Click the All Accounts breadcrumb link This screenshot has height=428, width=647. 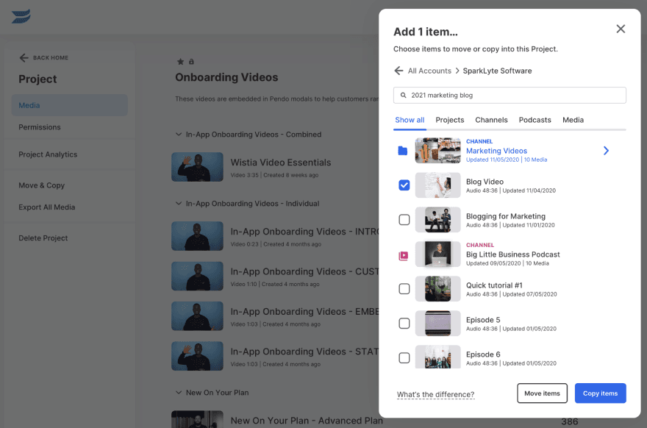point(429,71)
